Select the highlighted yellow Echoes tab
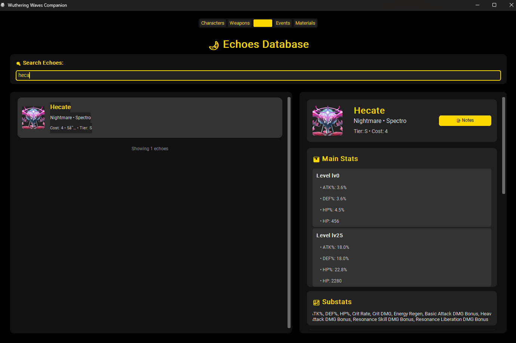The width and height of the screenshot is (516, 343). point(263,23)
